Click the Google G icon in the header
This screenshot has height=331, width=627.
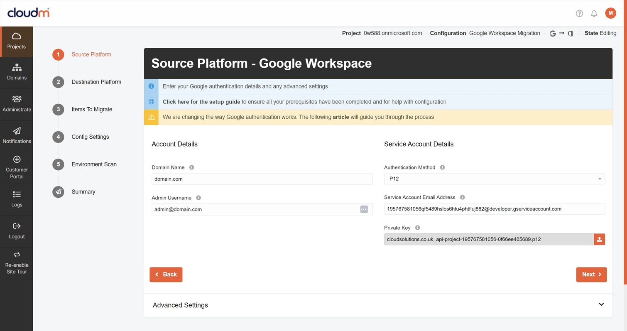pos(553,34)
